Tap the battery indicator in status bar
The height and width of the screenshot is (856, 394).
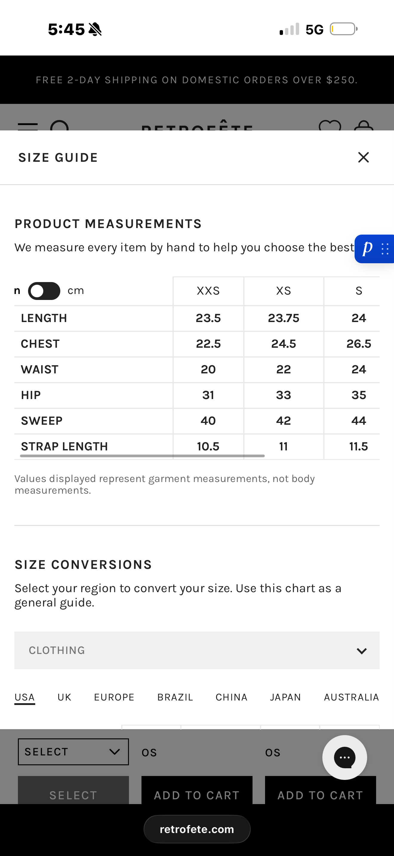344,29
